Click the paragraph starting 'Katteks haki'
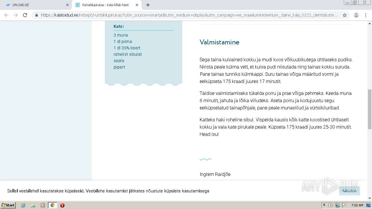This screenshot has width=372, height=209. 276,127
